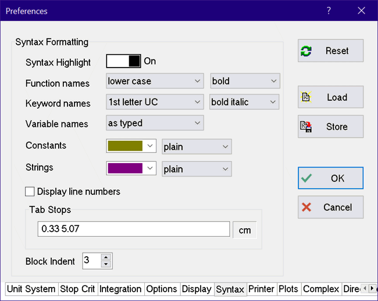Image resolution: width=378 pixels, height=301 pixels.
Task: Switch to the Integration tab
Action: pos(120,289)
